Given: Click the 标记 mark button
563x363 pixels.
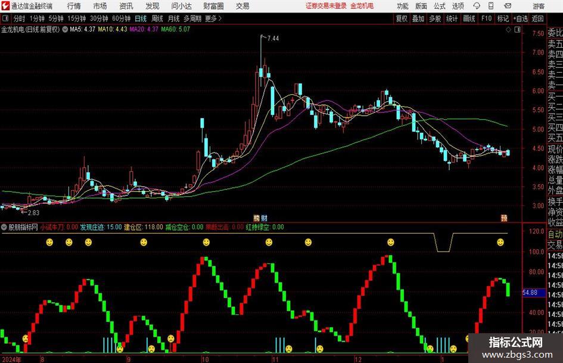Looking at the screenshot, I should coord(503,18).
